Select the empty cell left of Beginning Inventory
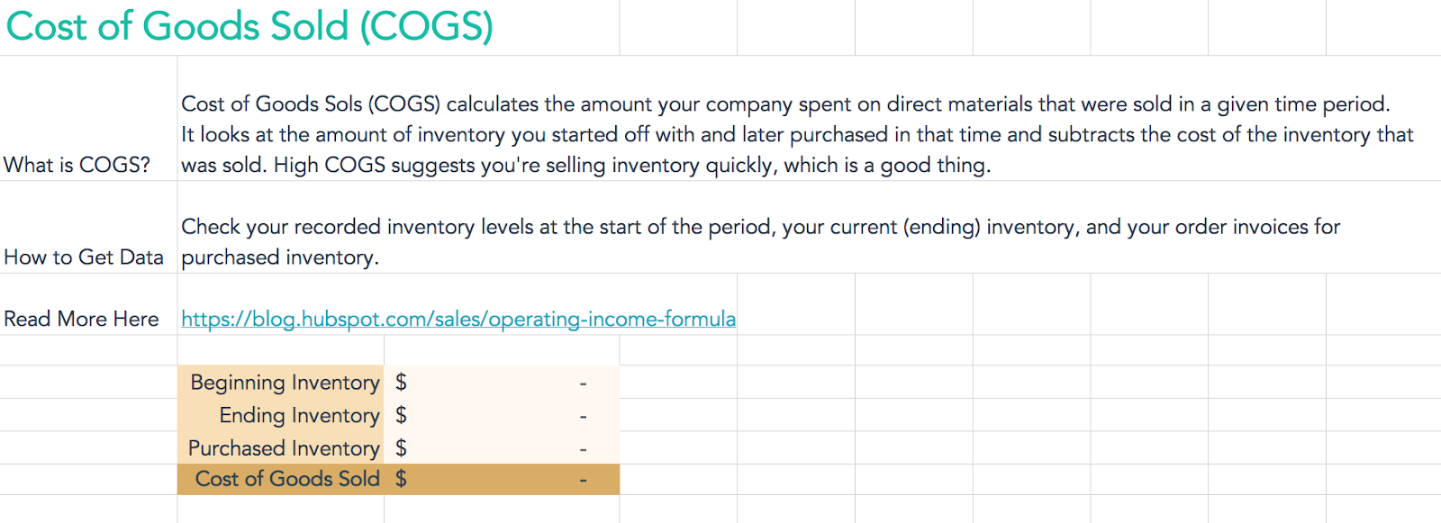 point(88,383)
